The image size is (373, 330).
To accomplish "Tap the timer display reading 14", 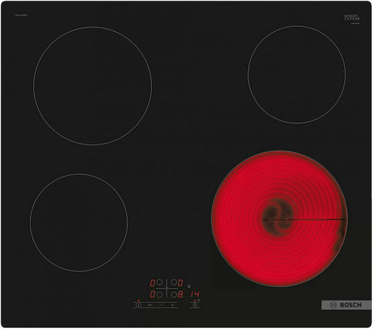I will tap(195, 294).
